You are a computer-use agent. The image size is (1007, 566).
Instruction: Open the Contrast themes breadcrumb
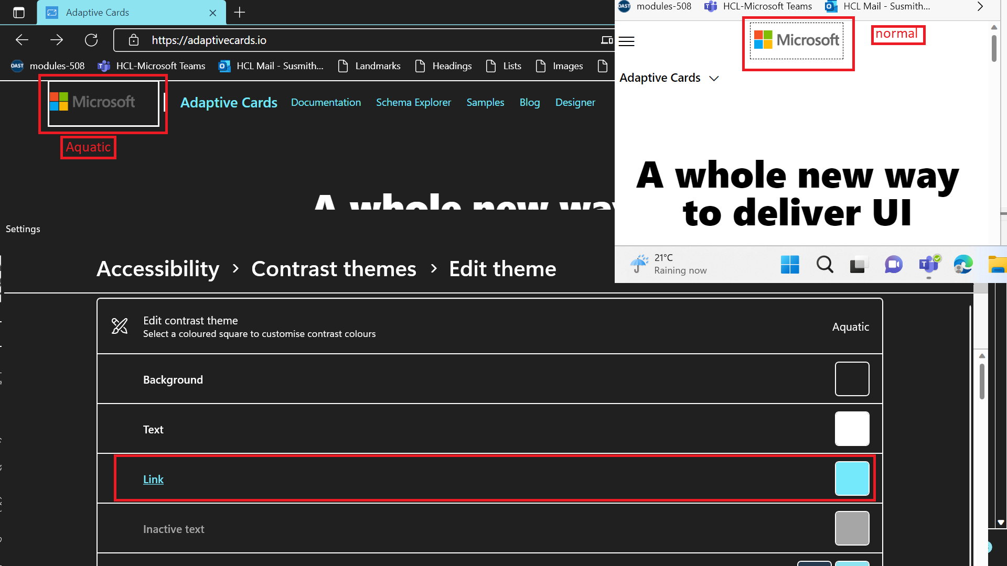(x=334, y=269)
